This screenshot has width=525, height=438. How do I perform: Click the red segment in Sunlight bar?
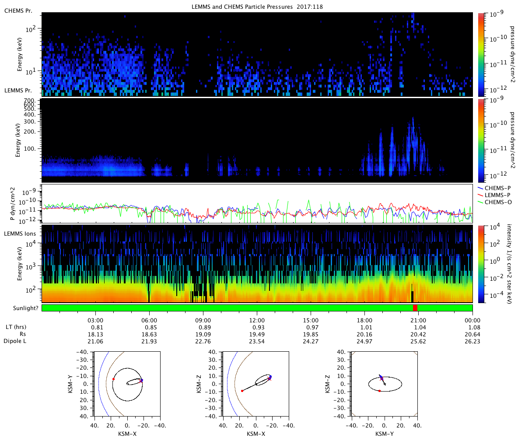click(415, 308)
